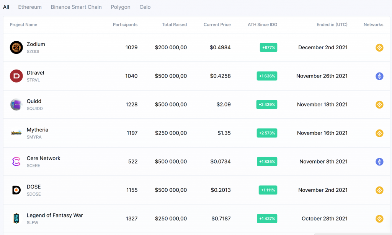The height and width of the screenshot is (235, 392).
Task: Click the Networks column header
Action: coord(373,24)
